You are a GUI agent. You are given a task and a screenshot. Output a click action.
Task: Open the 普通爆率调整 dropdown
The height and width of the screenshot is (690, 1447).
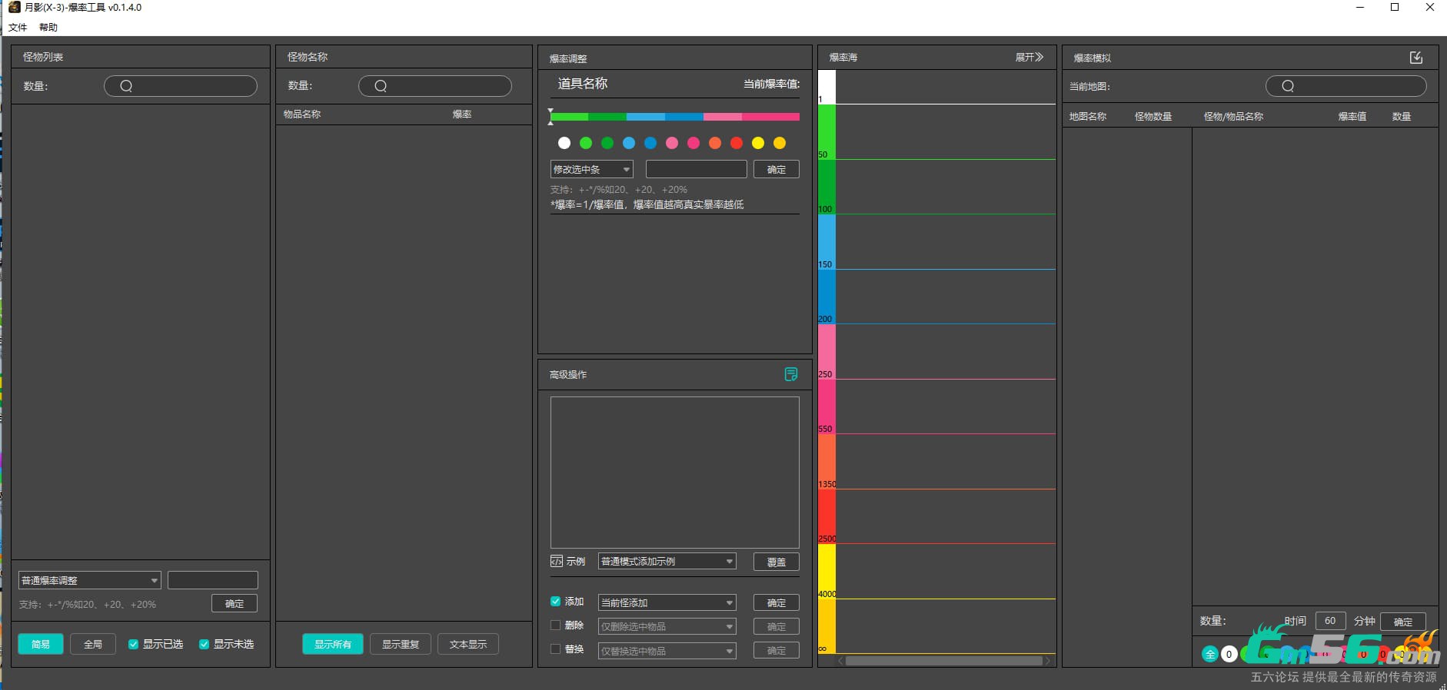(90, 580)
